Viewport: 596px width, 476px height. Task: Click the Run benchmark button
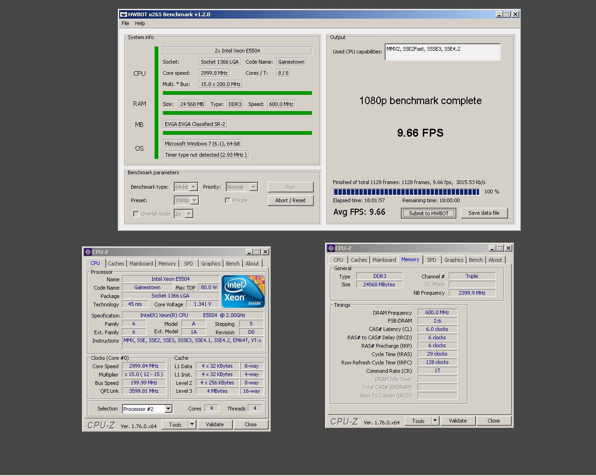291,187
